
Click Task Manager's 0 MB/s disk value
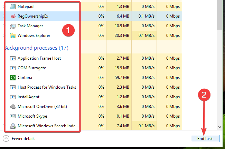pyautogui.click(x=148, y=26)
